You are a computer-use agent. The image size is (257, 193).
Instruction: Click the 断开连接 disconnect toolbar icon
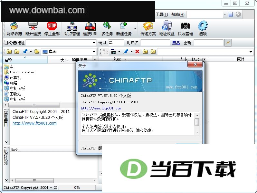point(33,29)
